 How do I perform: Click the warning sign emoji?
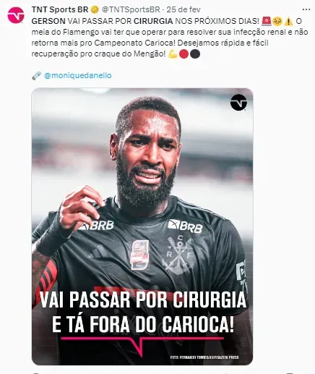click(x=288, y=21)
